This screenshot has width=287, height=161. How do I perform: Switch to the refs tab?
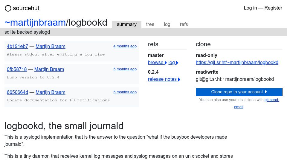click(x=184, y=24)
